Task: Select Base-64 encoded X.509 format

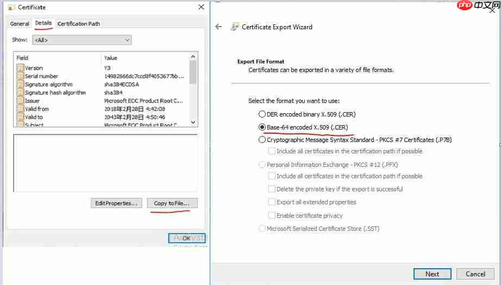Action: coord(262,127)
